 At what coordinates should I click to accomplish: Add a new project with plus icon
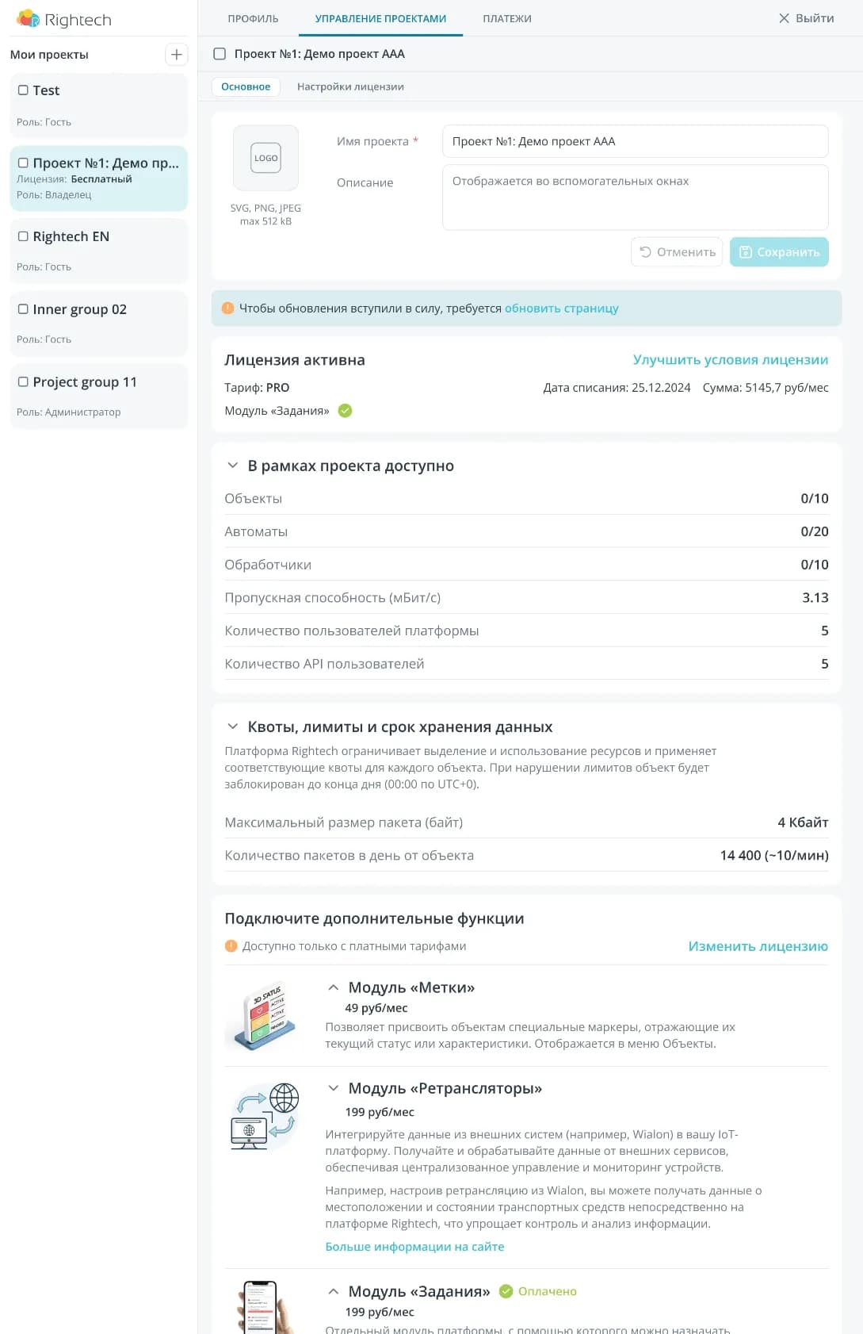coord(176,55)
